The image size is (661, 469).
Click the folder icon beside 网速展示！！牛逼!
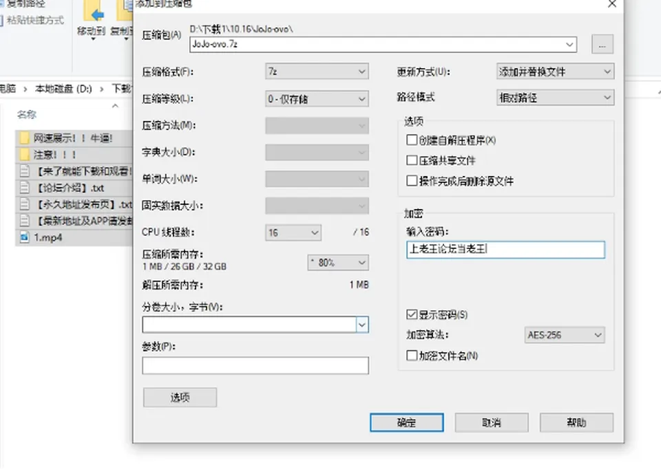(x=25, y=138)
